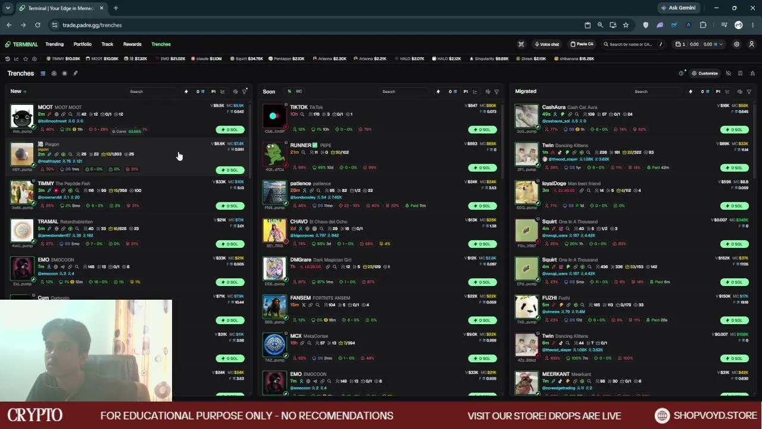Open the Rewards tab
Screen dimensions: 762x429
coord(132,44)
